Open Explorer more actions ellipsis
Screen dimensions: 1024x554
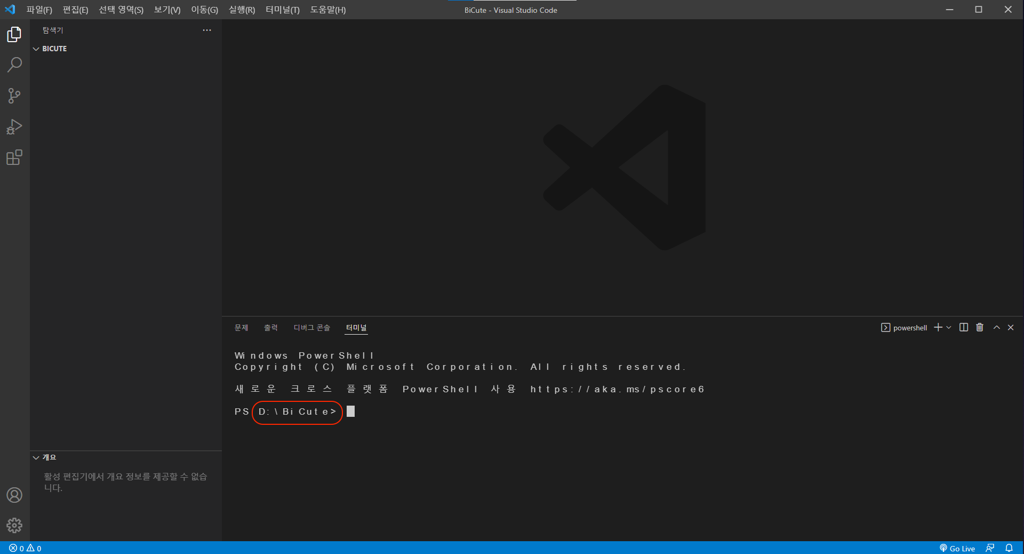coord(207,30)
